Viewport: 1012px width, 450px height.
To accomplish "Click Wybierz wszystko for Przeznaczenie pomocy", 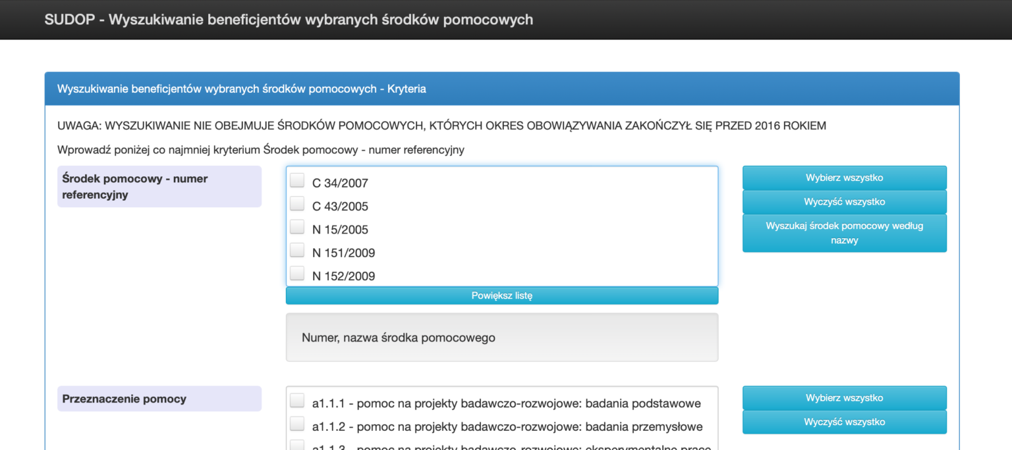I will 844,397.
